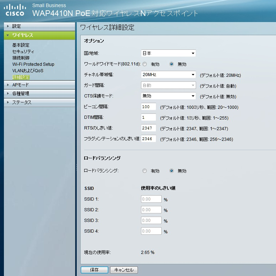Open the CTS保護モード dropdown

pyautogui.click(x=168, y=96)
